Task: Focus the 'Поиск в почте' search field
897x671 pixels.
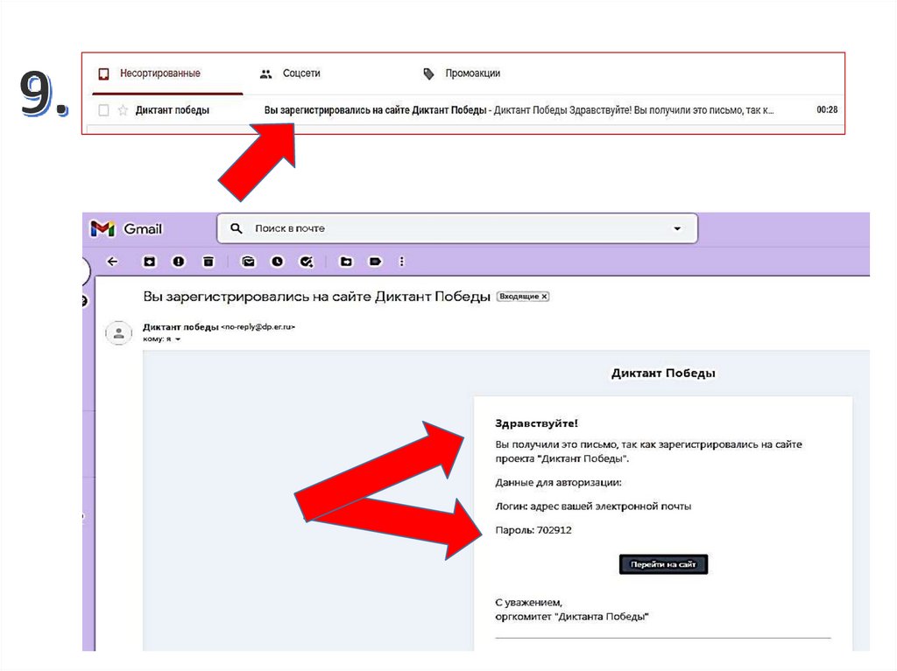Action: click(457, 228)
